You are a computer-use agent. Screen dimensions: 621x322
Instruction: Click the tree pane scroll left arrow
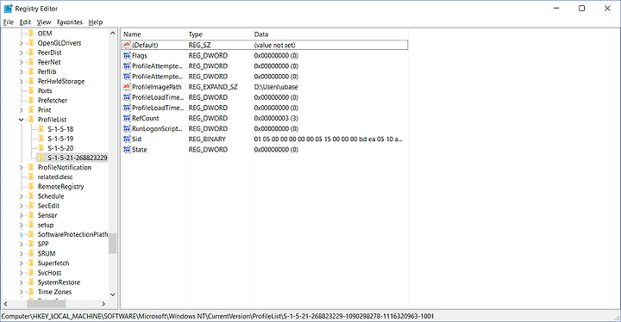pos(5,304)
